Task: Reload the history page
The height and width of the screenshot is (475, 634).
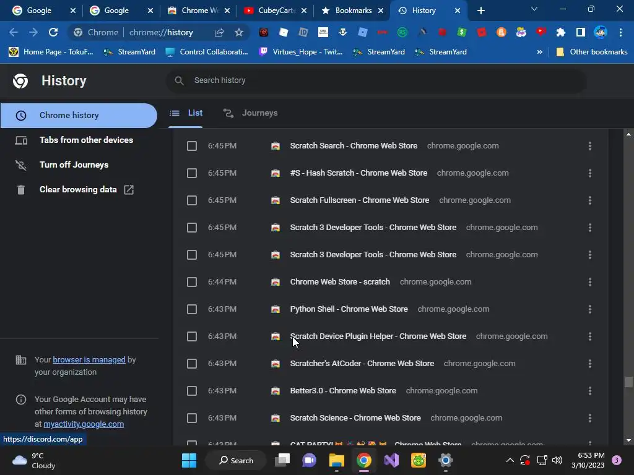Action: coord(53,32)
